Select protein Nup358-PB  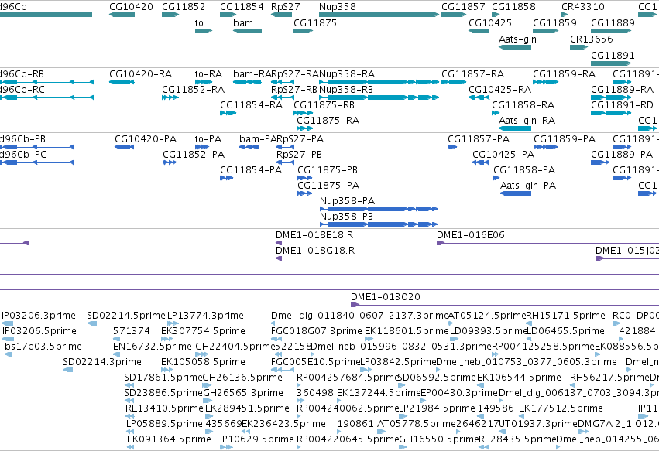379,224
